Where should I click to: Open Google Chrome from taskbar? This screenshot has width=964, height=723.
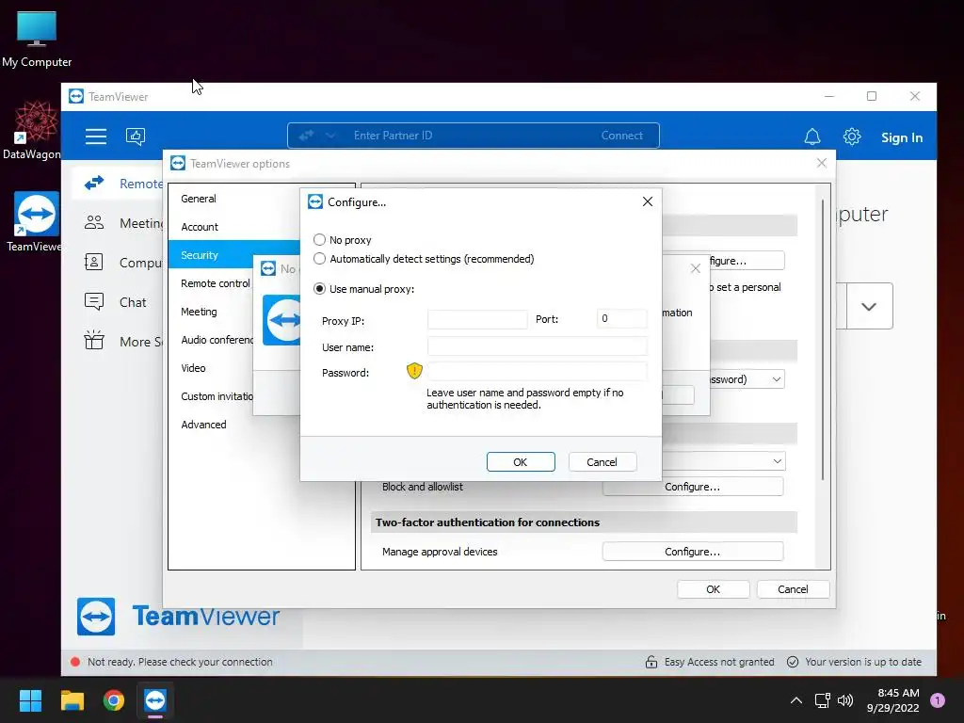114,700
